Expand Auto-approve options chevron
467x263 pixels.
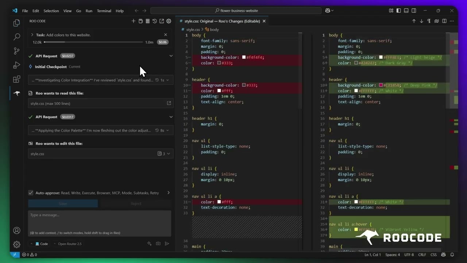click(x=168, y=193)
